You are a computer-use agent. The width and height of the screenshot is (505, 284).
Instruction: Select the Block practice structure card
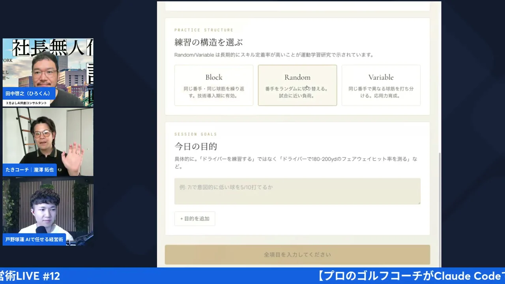[214, 85]
